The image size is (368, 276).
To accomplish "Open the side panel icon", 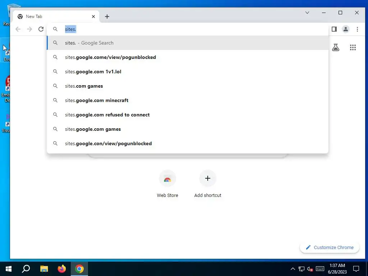I will tap(334, 29).
